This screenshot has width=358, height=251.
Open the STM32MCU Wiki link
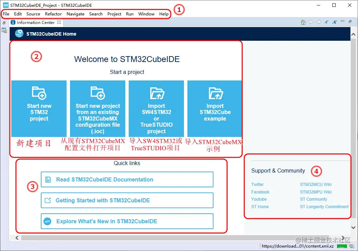316,185
